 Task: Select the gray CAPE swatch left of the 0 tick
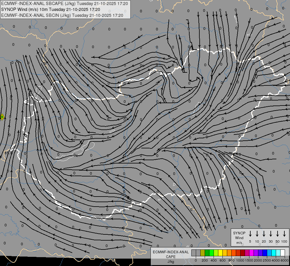(194, 253)
